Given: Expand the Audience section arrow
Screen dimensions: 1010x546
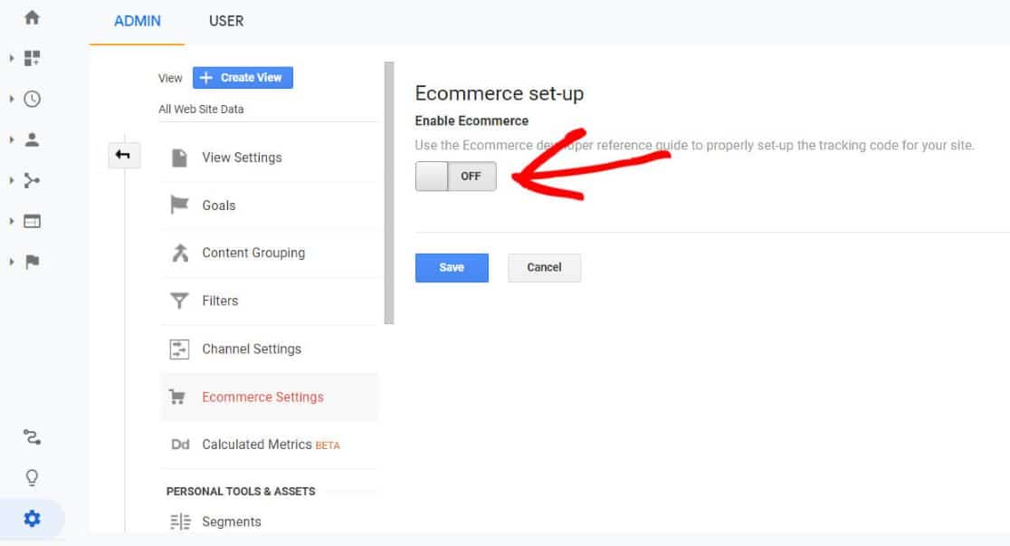Looking at the screenshot, I should click(x=12, y=139).
